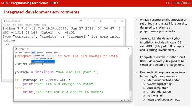Image resolution: width=192 pixels, height=108 pixels.
Task: Open Window menu in voting_age.py editor
Action: 49,52
